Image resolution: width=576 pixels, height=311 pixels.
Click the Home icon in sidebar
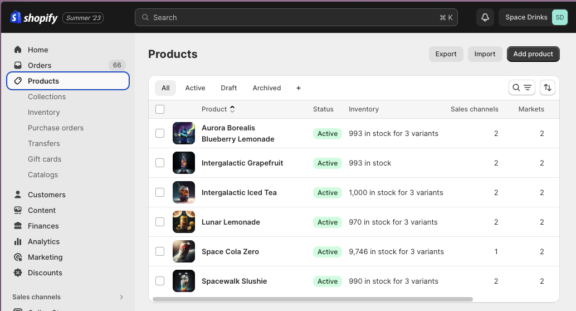tap(18, 50)
